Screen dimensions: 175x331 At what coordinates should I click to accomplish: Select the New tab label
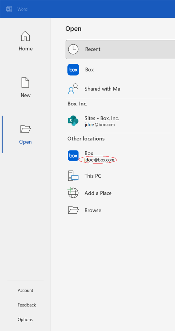tap(25, 95)
